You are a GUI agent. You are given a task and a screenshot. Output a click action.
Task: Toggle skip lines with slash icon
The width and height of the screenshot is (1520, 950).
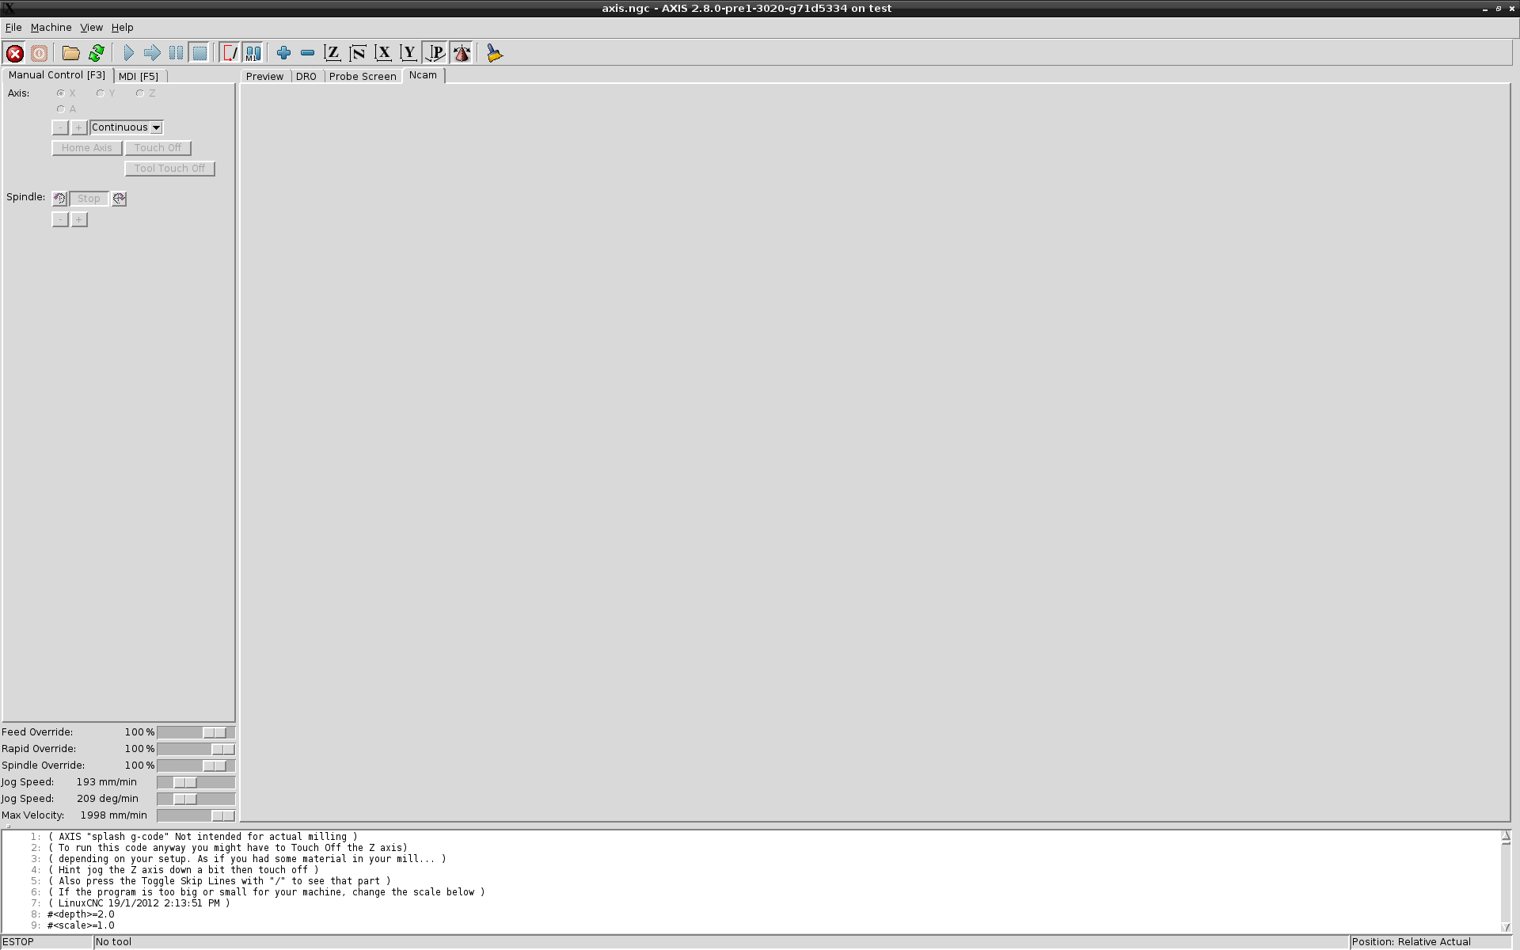click(230, 53)
